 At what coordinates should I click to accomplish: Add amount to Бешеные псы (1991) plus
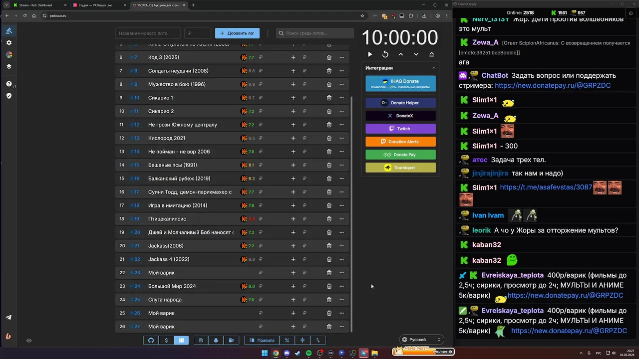point(293,165)
